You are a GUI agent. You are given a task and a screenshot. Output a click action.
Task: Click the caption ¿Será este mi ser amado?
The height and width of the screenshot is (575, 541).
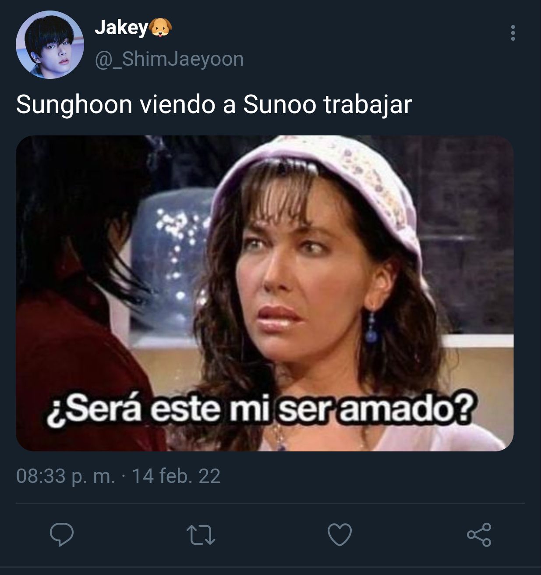[x=260, y=408]
